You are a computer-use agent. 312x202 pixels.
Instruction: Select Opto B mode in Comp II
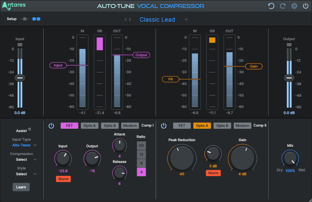222,125
